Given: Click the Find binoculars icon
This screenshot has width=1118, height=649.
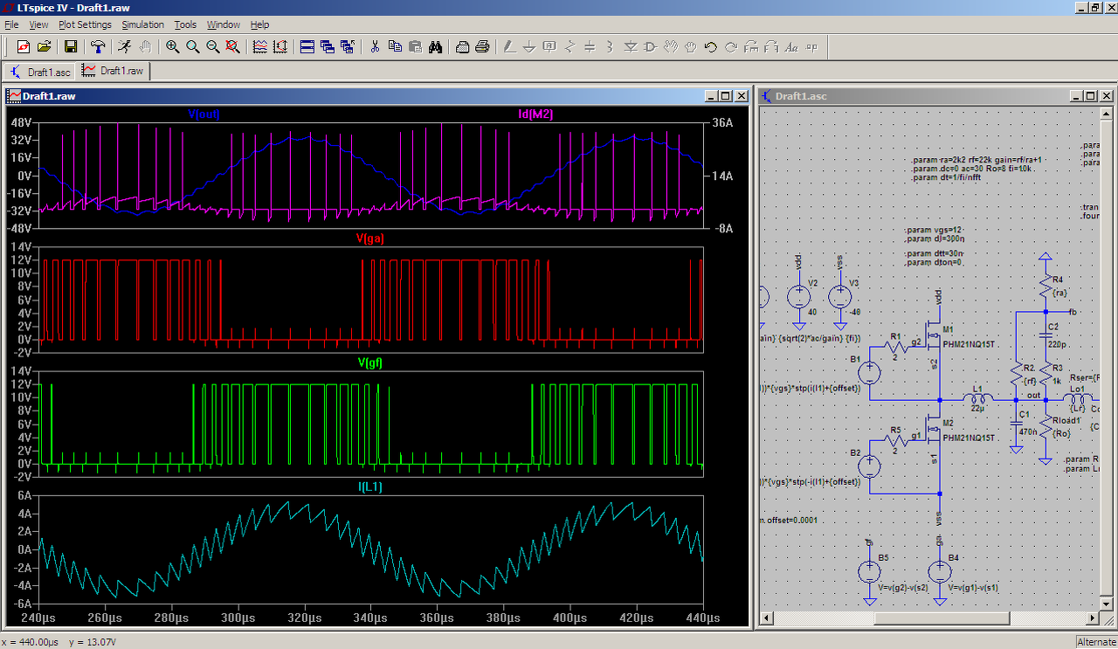Looking at the screenshot, I should tap(435, 46).
